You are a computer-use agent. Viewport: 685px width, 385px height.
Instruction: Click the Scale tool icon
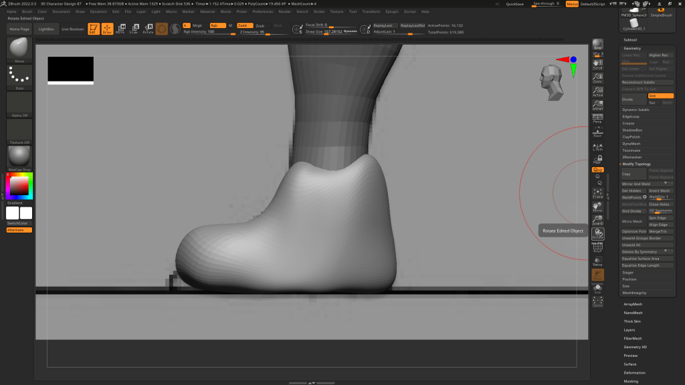click(x=134, y=29)
